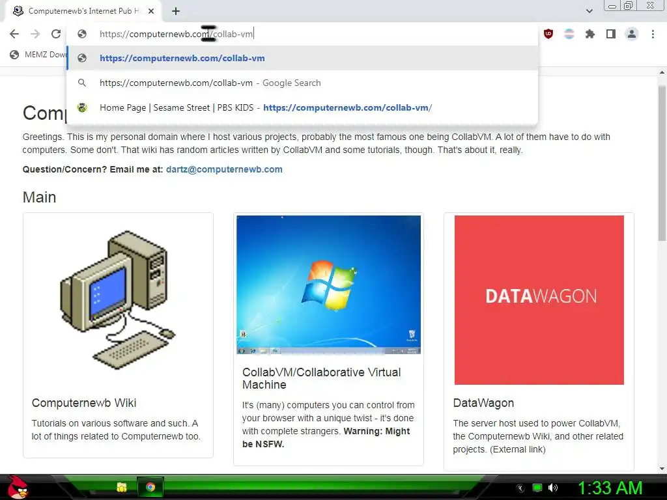
Task: Click the scrollbar up arrow
Action: [662, 73]
